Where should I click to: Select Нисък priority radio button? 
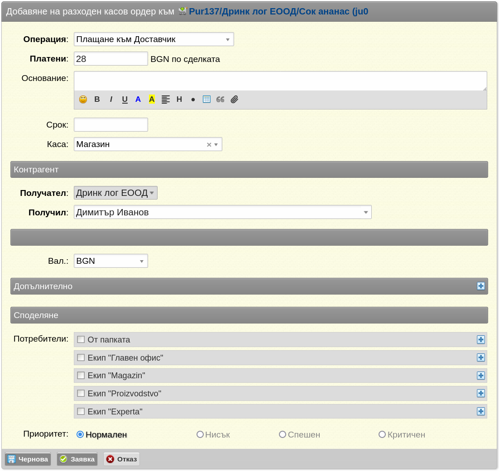pyautogui.click(x=200, y=434)
